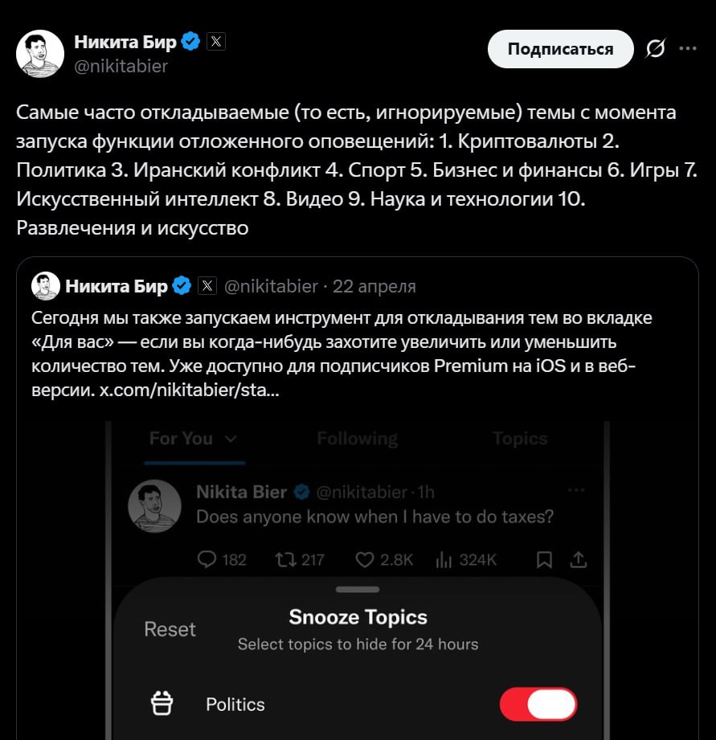Image resolution: width=716 pixels, height=740 pixels.
Task: Click the reply comment icon showing 182
Action: [x=208, y=559]
